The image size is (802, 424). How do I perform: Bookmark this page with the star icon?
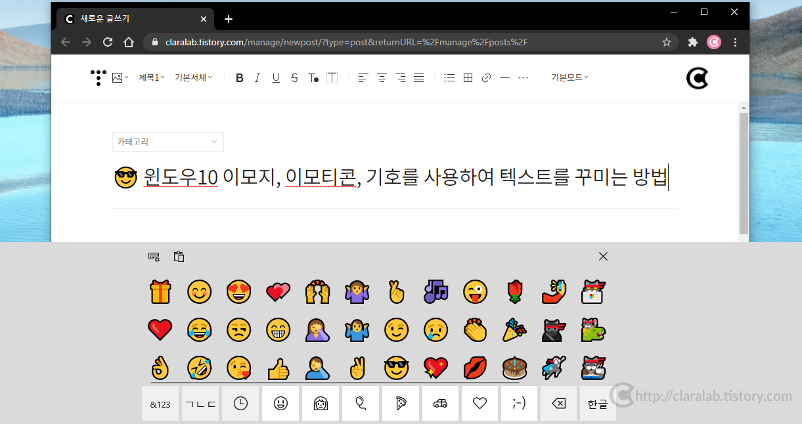coord(667,42)
